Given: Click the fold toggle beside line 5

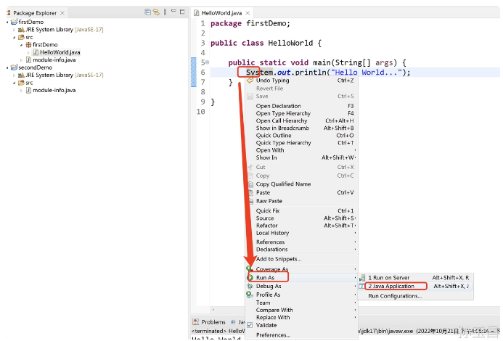Looking at the screenshot, I should [x=208, y=62].
